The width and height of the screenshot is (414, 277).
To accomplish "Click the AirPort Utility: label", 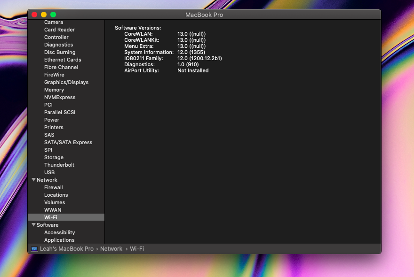I will pyautogui.click(x=142, y=70).
